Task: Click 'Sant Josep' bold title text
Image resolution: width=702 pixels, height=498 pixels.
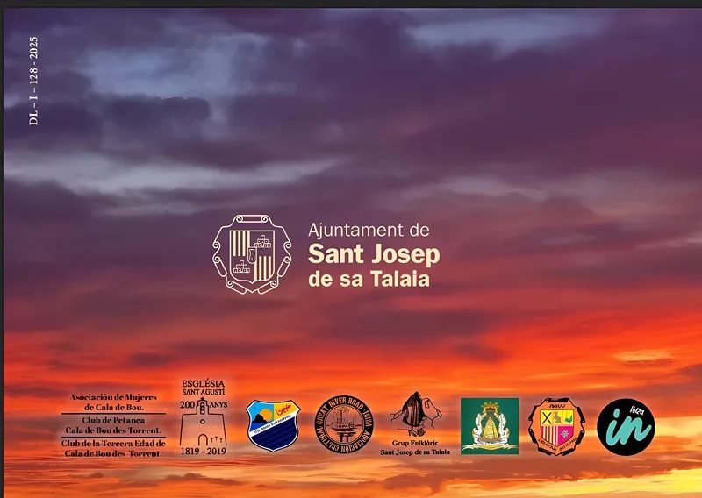Action: [375, 255]
